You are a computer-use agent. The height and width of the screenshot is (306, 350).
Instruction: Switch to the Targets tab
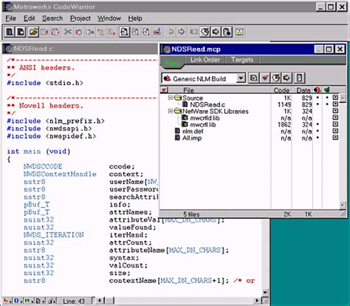click(242, 60)
